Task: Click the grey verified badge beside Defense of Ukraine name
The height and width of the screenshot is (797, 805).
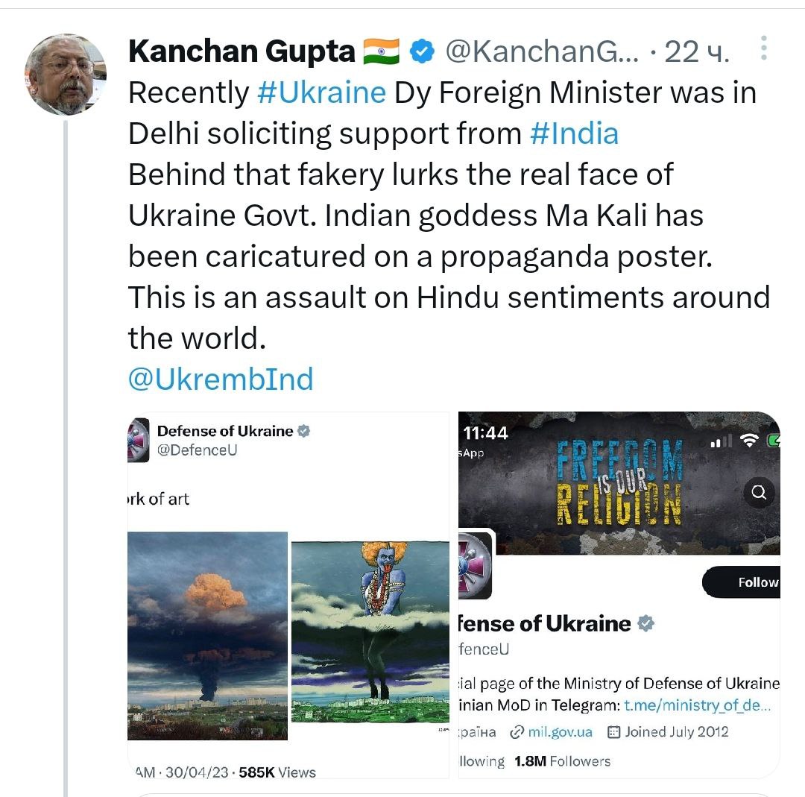Action: [x=646, y=623]
